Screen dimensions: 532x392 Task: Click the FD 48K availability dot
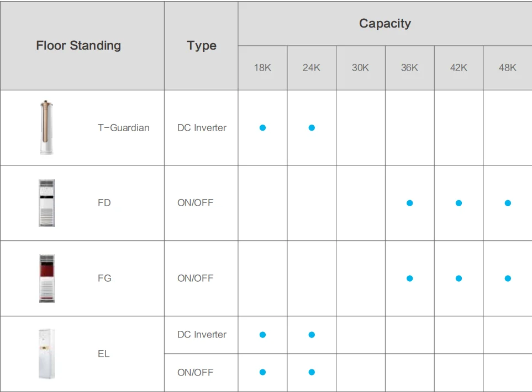(508, 203)
